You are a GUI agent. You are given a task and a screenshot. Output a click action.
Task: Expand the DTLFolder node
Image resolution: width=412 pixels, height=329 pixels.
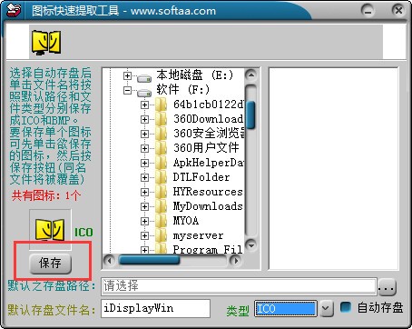point(144,177)
